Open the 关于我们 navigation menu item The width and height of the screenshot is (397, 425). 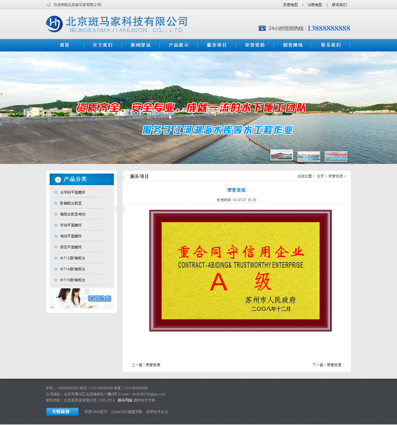coord(103,45)
